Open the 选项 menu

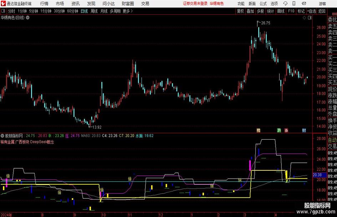274,4
